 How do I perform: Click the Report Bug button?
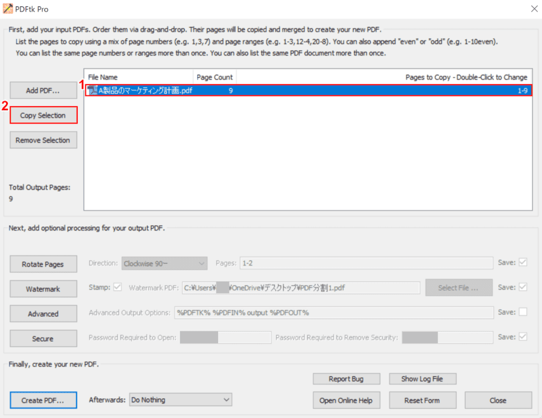coord(346,379)
